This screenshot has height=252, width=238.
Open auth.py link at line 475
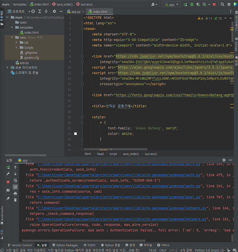click(119, 175)
